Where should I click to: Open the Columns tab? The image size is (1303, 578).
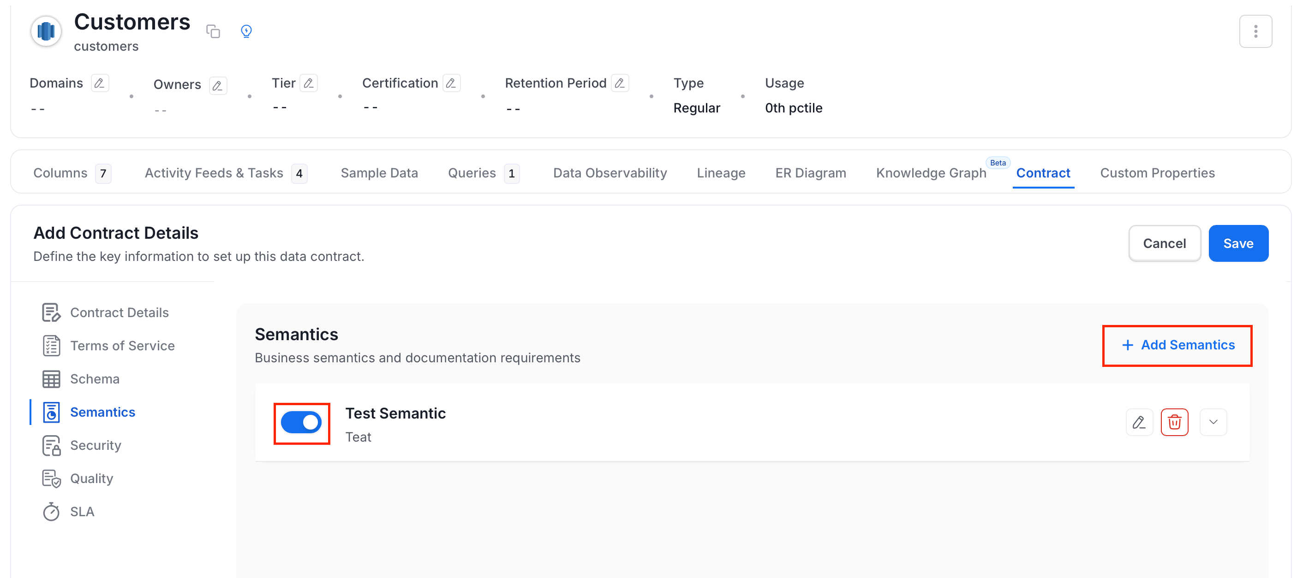(72, 173)
